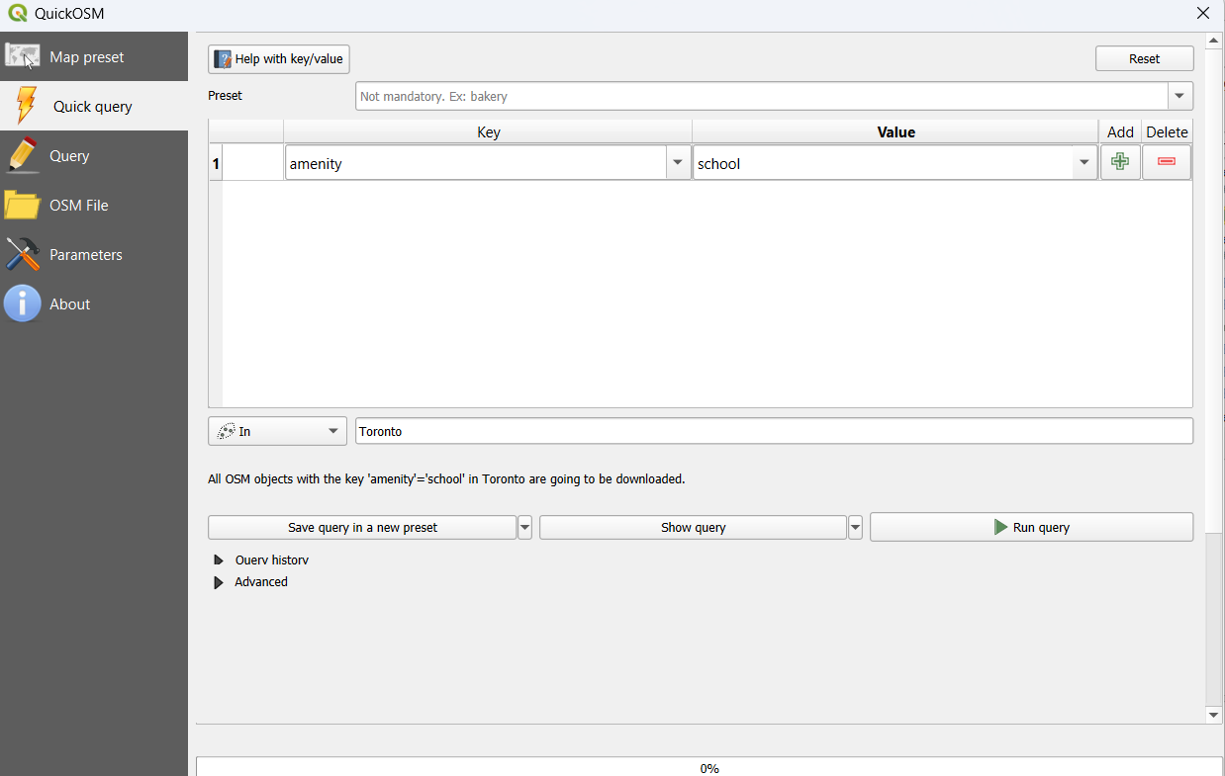Open Parameters via the tools icon
The height and width of the screenshot is (776, 1225).
point(22,254)
